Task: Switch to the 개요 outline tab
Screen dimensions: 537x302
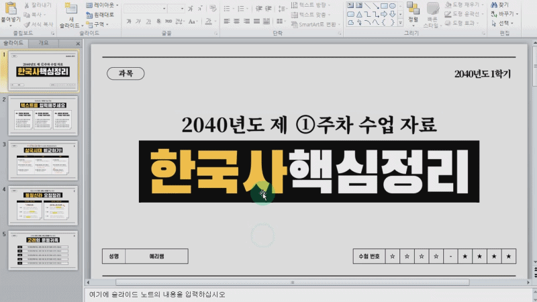Action: (x=44, y=43)
